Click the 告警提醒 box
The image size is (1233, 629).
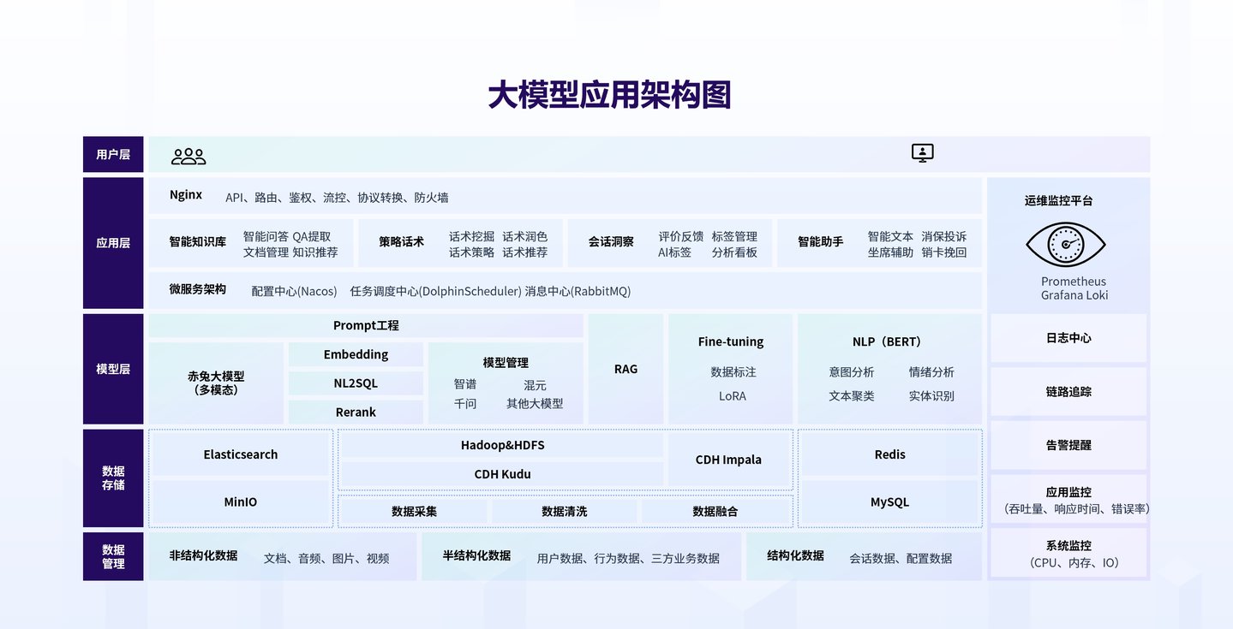click(1068, 445)
